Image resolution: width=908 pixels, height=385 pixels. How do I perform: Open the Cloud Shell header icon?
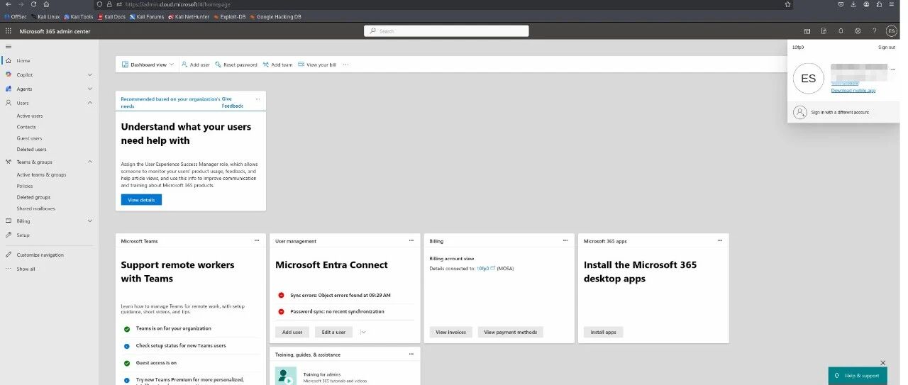807,31
